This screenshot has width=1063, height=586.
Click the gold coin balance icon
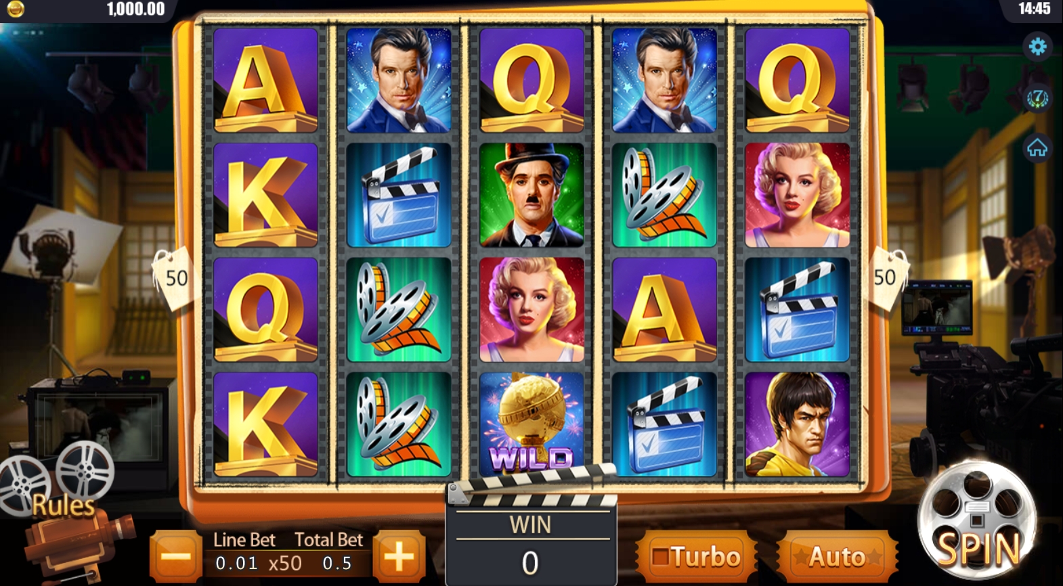point(16,9)
